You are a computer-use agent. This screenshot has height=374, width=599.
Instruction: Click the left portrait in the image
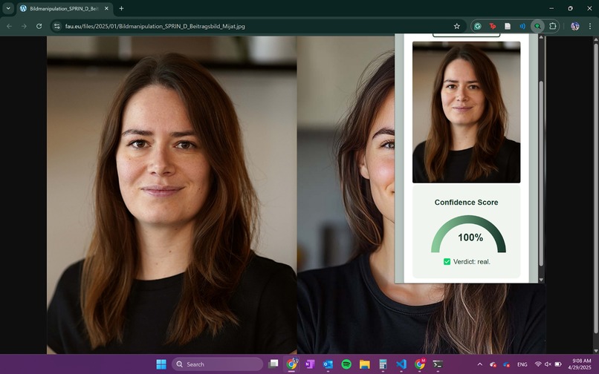[x=172, y=195]
